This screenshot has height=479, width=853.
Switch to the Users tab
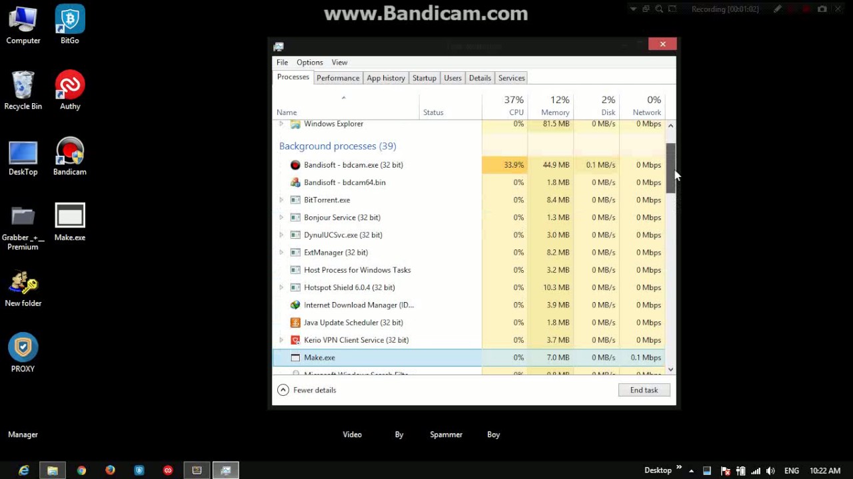[x=452, y=78]
